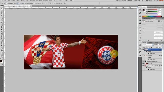The width and height of the screenshot is (164, 92).
Task: Close the open document tab
Action: click(x=30, y=6)
